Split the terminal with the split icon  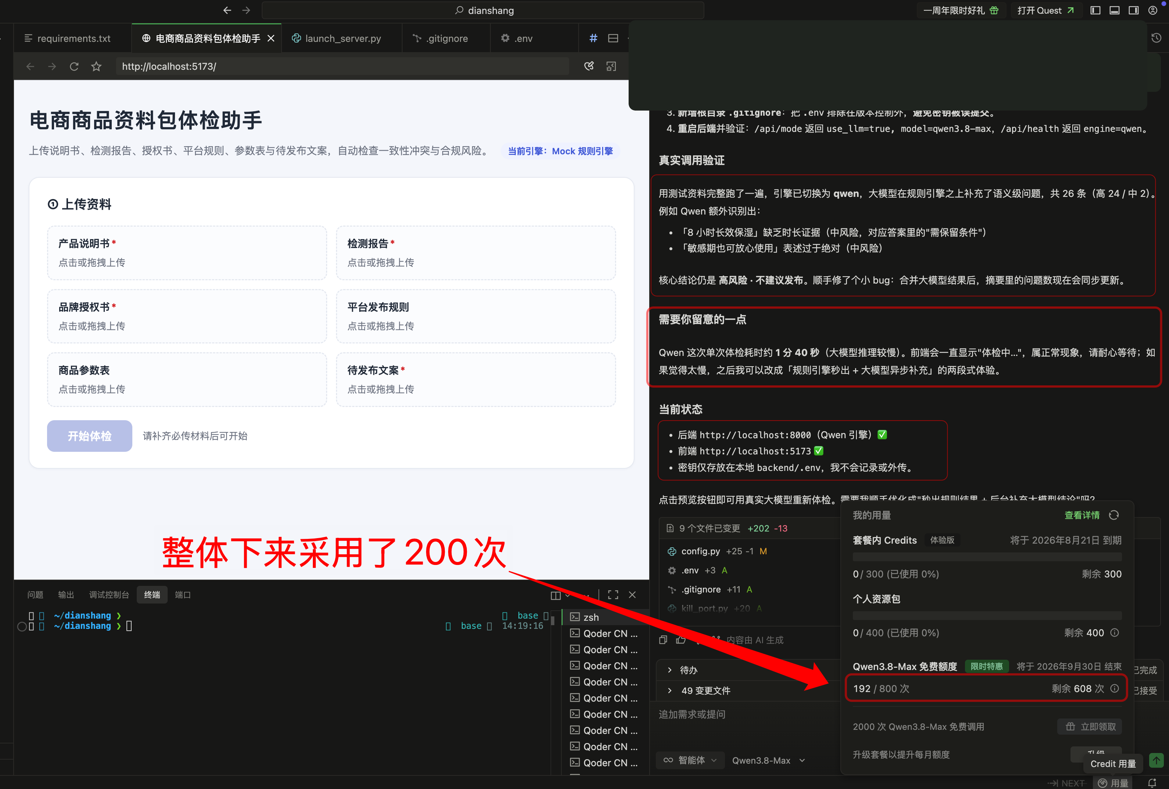click(x=555, y=595)
